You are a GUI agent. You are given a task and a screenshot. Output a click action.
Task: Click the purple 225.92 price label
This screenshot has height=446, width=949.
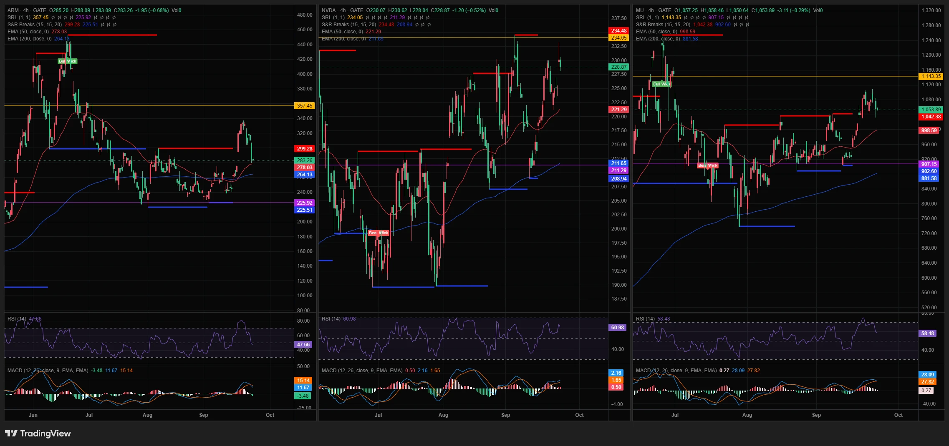coord(305,203)
